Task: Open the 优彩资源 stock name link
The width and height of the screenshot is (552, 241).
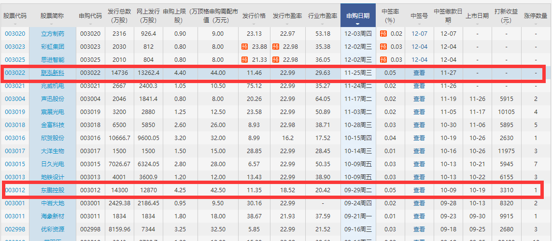Action: point(53,229)
